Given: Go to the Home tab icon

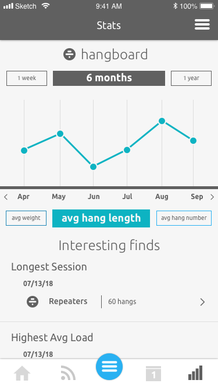Looking at the screenshot, I should [22, 373].
